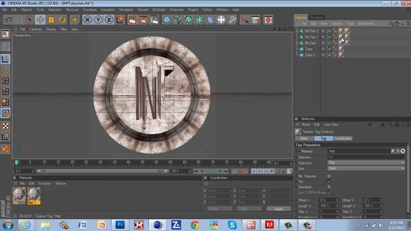Screen dimensions: 411x231
Task: Open the light objects icon
Action: pos(232,20)
